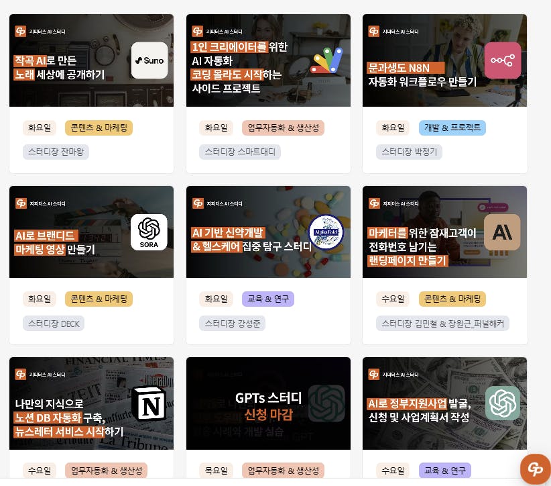Screen dimensions: 551x486
Task: Click 콘텐츠 & 마케팅 tag on 랜딩페이지 card
Action: (x=452, y=299)
